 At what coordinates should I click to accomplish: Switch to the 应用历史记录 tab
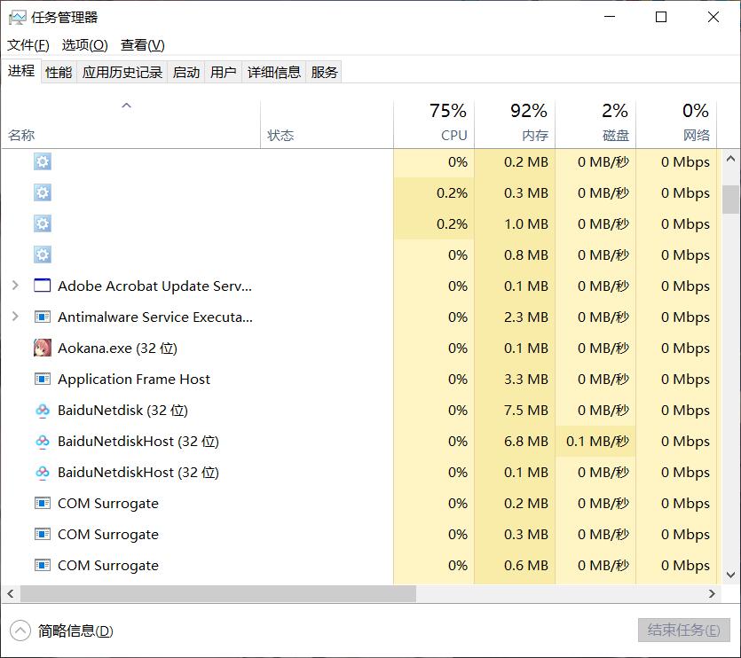pyautogui.click(x=122, y=72)
